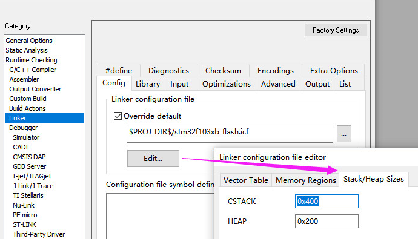418x239 pixels.
Task: Click the CSTACK size input field
Action: tap(327, 201)
